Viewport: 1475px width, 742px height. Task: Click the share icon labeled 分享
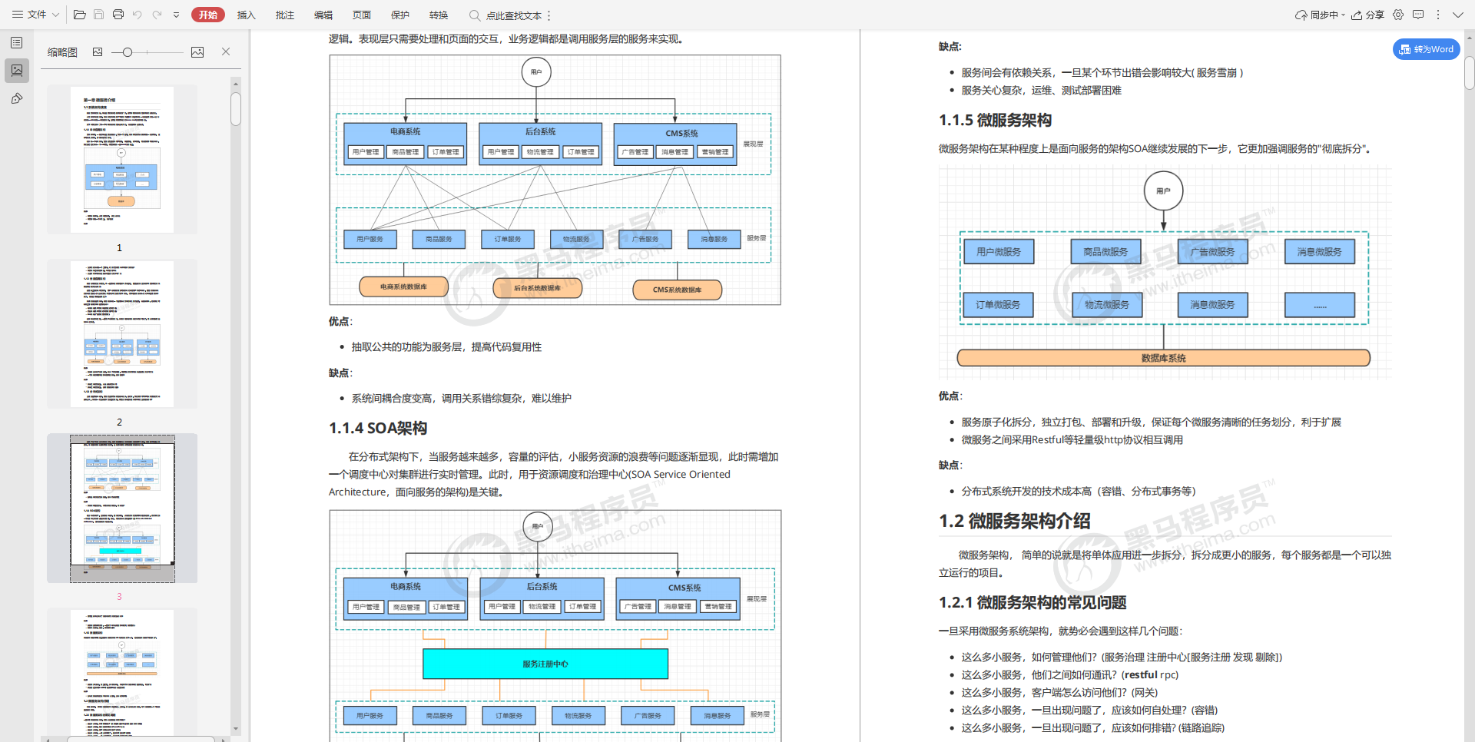1366,14
